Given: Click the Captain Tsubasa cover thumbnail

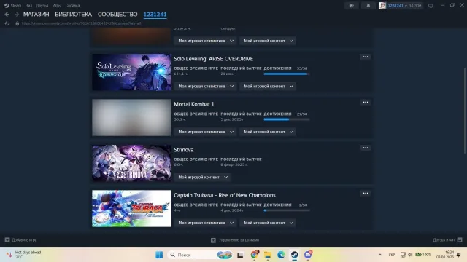Looking at the screenshot, I should point(131,209).
